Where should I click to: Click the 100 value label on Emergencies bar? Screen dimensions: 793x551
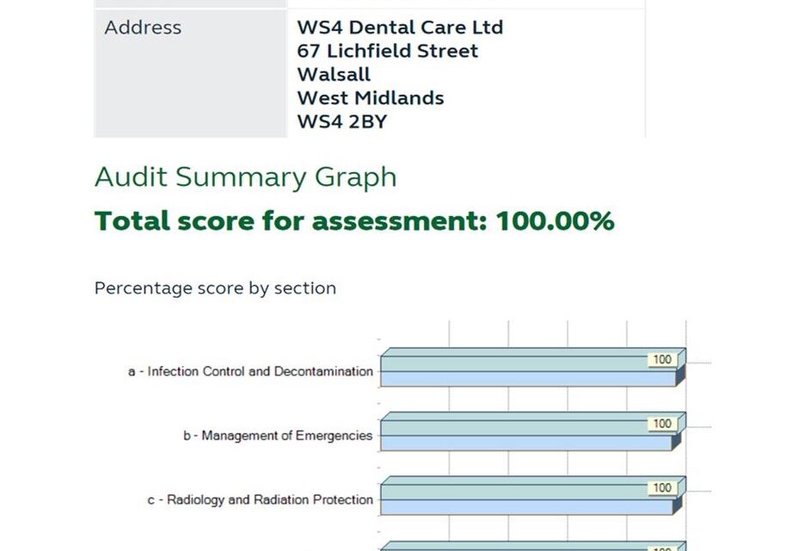(x=662, y=424)
